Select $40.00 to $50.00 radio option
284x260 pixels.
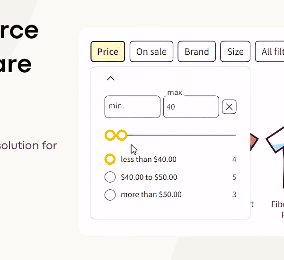110,177
